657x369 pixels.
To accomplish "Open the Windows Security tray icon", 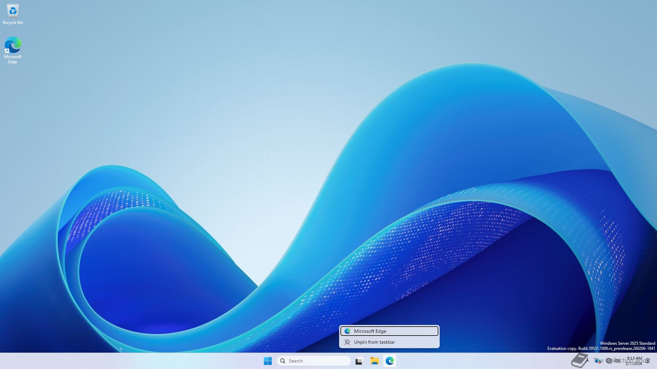I will point(598,361).
